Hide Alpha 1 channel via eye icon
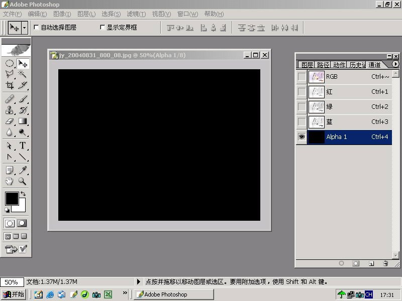Image resolution: width=402 pixels, height=301 pixels. click(301, 137)
